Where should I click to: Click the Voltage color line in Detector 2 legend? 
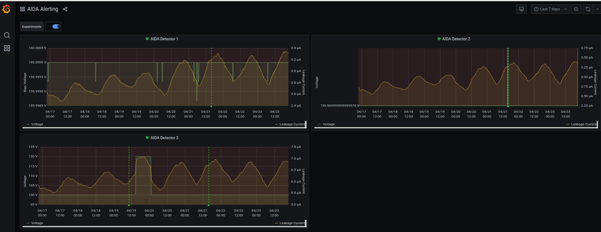click(x=320, y=124)
